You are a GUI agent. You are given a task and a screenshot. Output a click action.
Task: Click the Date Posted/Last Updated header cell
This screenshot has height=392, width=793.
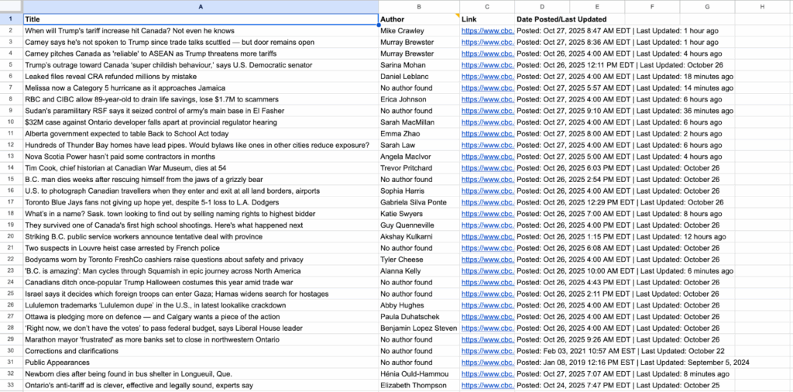tap(542, 19)
